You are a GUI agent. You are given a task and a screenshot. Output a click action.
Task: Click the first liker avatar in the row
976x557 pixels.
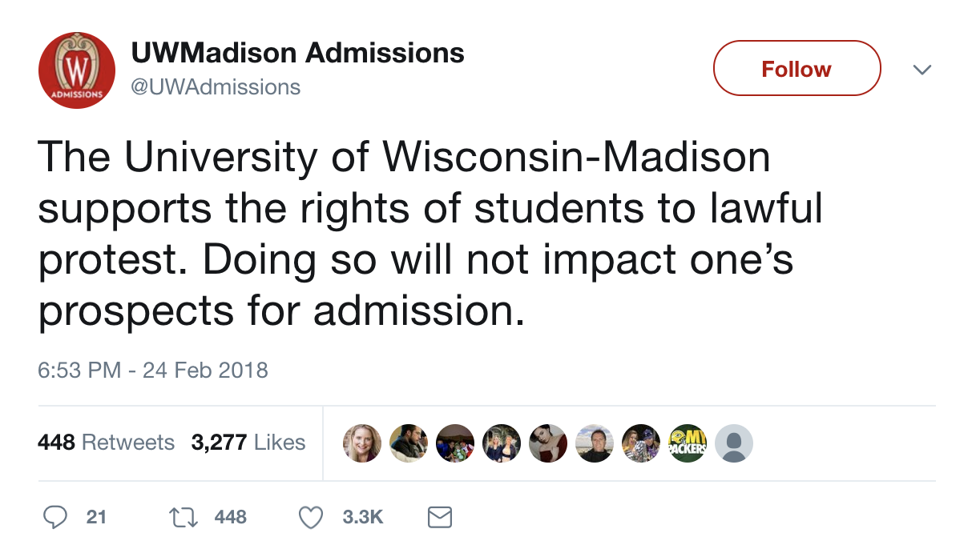tap(362, 443)
